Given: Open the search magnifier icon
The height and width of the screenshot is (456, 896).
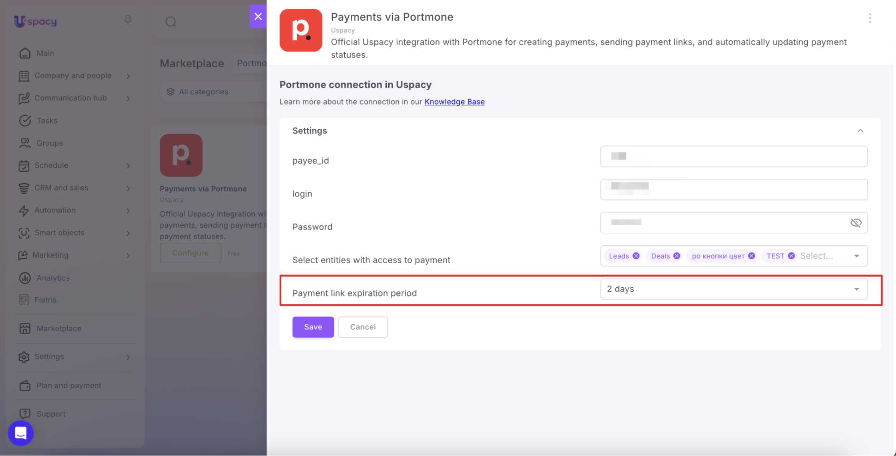Looking at the screenshot, I should [171, 22].
